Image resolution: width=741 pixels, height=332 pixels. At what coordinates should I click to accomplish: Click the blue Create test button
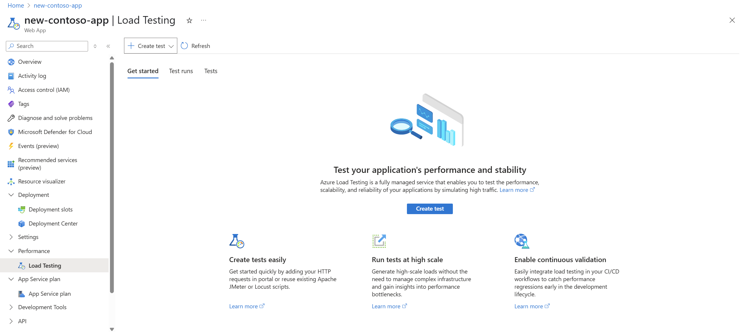[430, 209]
